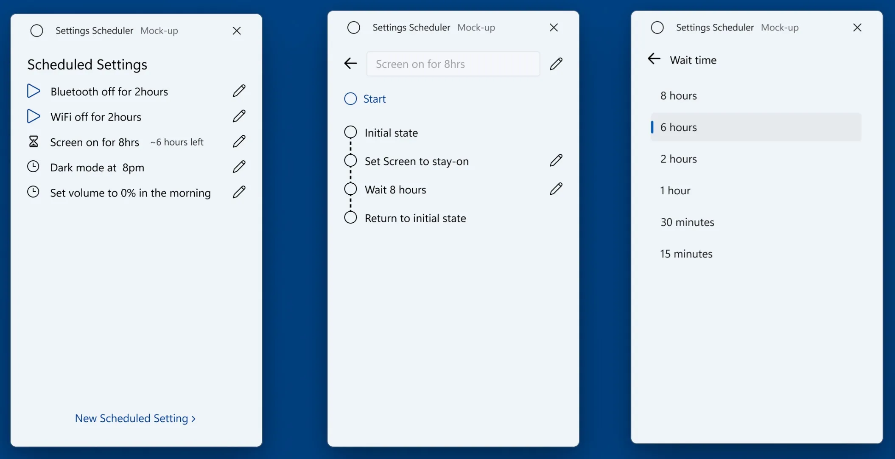Click the hourglass icon for Screen on

[33, 142]
